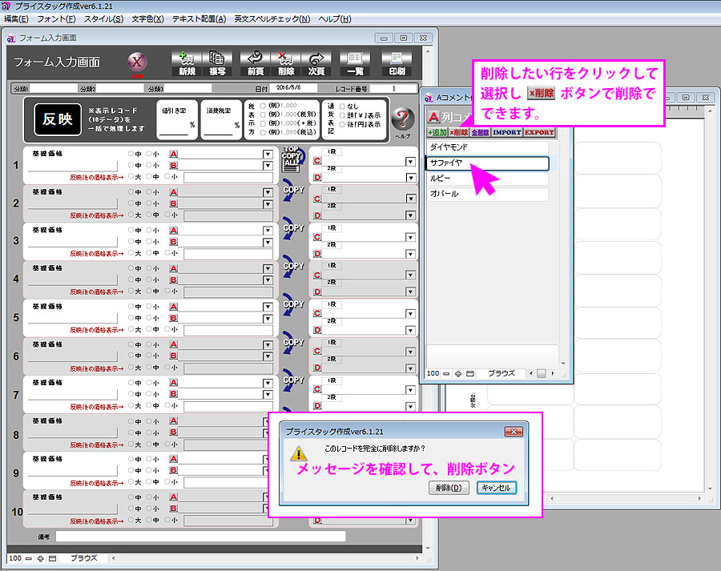
Task: Open help via the red question mark icon
Action: tap(402, 121)
